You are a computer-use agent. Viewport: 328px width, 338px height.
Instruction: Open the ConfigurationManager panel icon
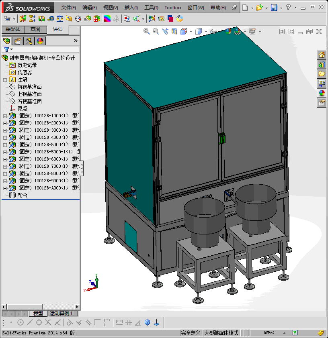point(29,41)
